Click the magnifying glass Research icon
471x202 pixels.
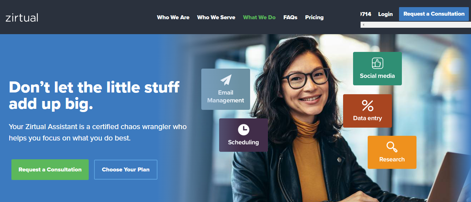(x=392, y=147)
